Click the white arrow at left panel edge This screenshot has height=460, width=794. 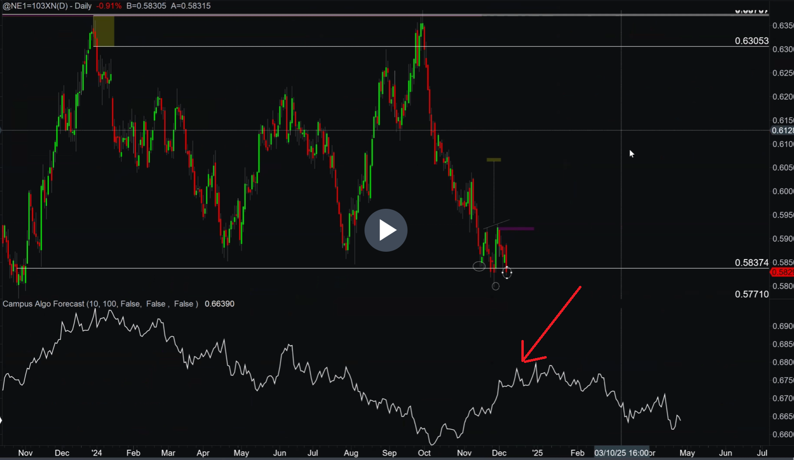[x=1, y=420]
